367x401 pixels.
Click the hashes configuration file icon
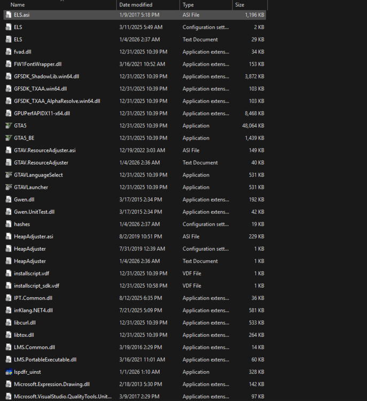pos(9,224)
